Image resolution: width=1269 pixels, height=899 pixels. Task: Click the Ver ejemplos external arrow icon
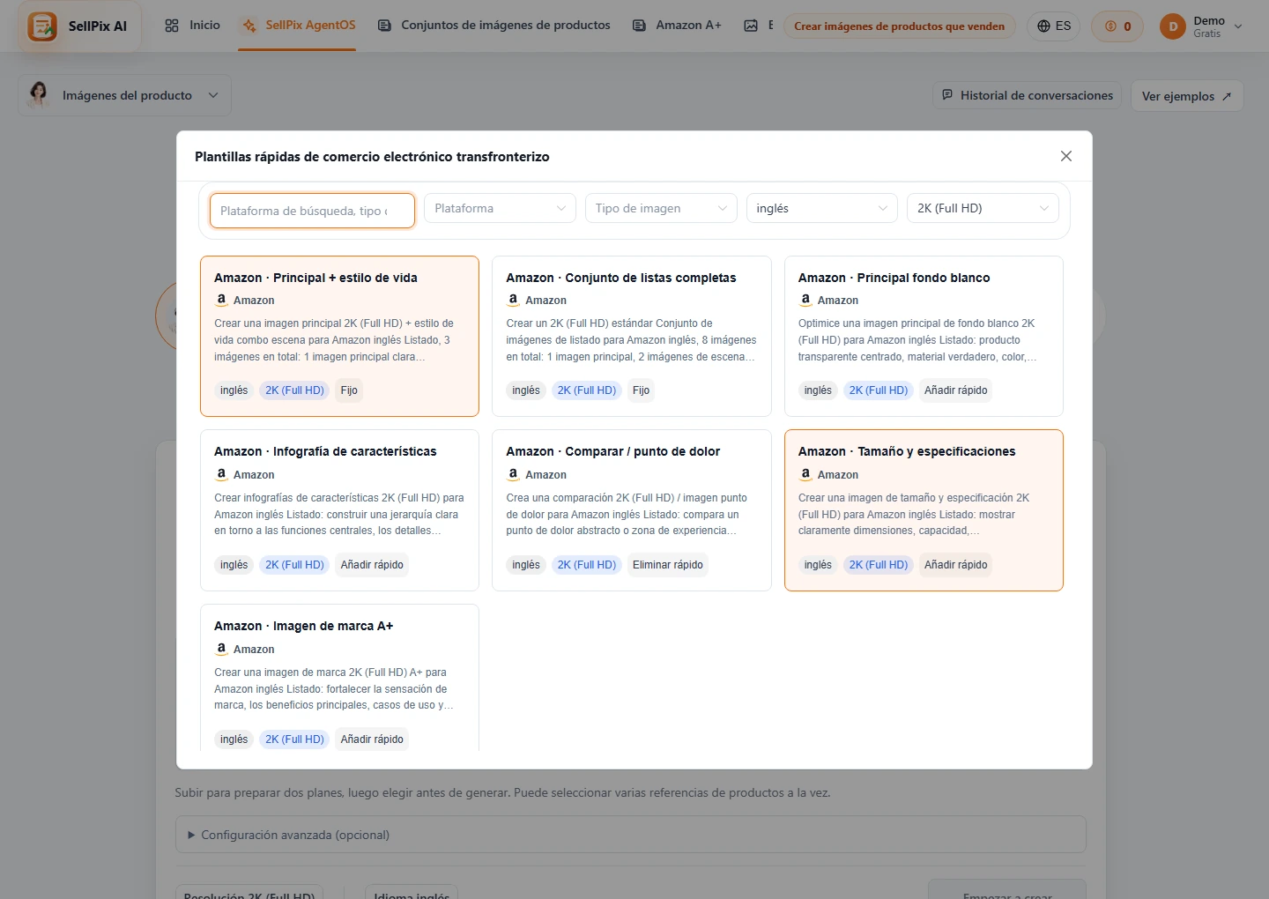click(x=1226, y=96)
